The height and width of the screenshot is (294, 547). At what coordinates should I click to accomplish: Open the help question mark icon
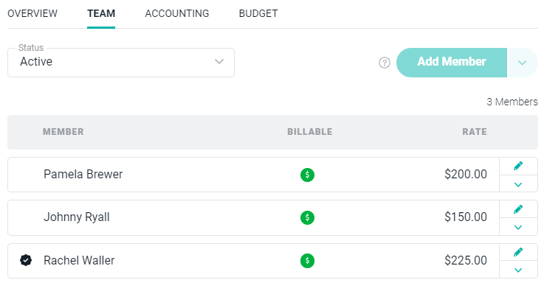click(385, 63)
